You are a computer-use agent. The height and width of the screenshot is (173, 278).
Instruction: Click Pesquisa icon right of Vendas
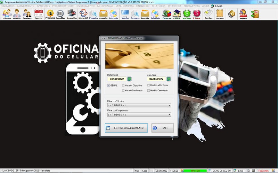135,14
